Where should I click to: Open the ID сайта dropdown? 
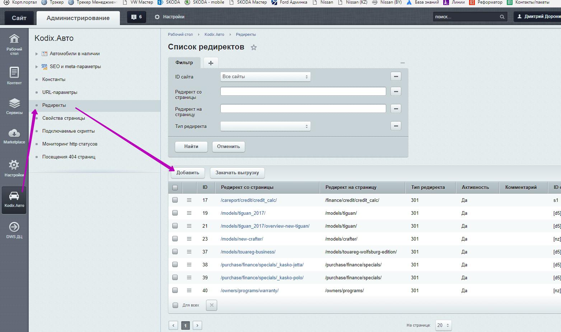coord(265,76)
